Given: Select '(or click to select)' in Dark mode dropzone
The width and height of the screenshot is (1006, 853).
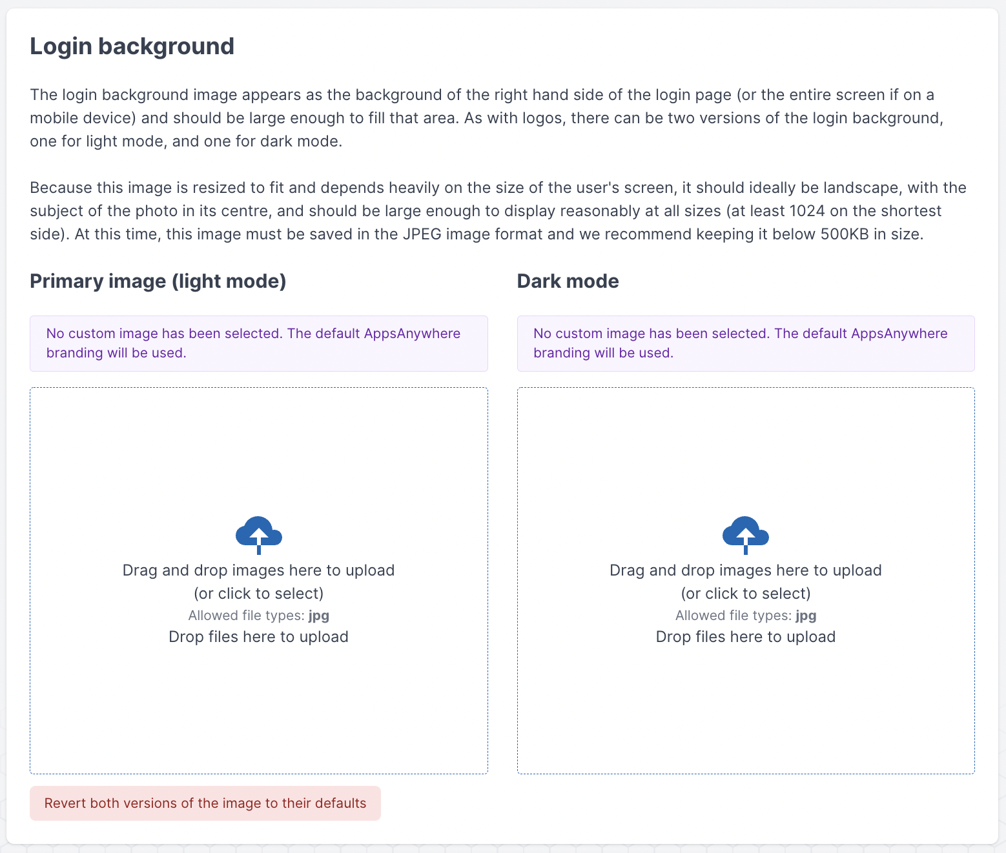Looking at the screenshot, I should point(746,594).
